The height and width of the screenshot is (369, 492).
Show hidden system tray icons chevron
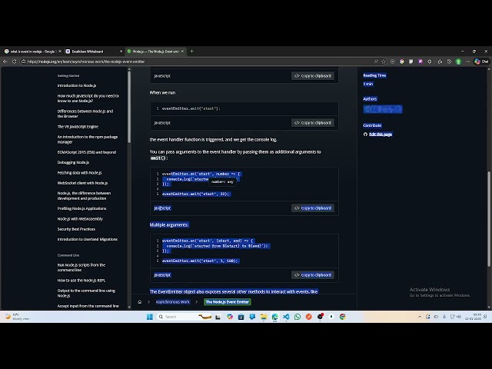pyautogui.click(x=420, y=317)
